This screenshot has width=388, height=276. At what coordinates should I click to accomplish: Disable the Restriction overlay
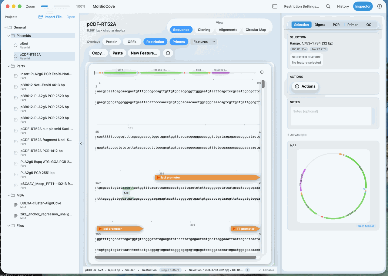(155, 42)
